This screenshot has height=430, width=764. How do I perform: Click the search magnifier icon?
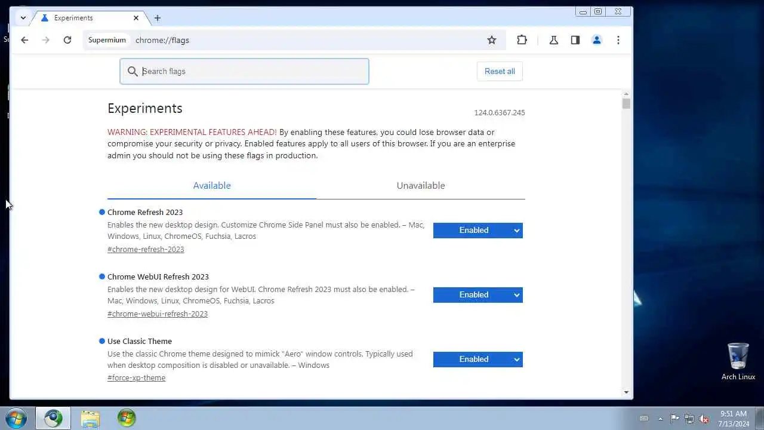point(133,71)
